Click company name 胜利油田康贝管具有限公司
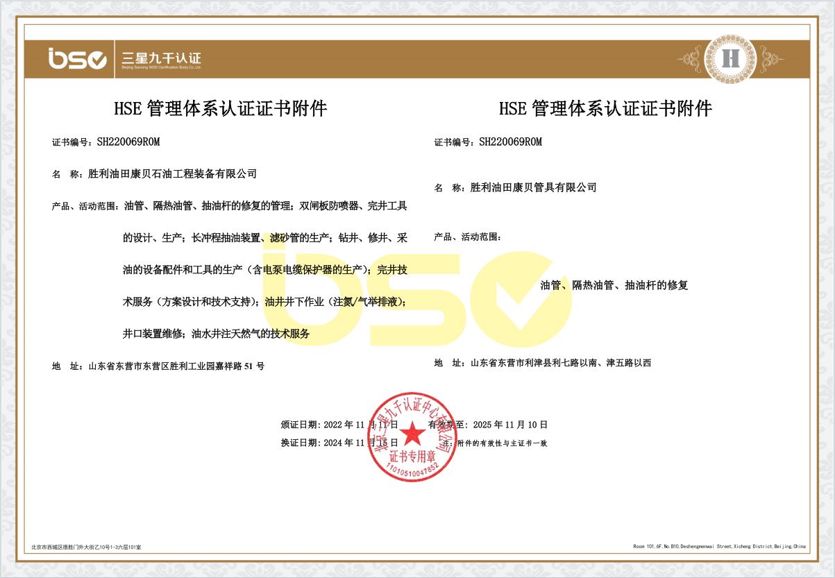Image resolution: width=835 pixels, height=578 pixels. coord(533,187)
